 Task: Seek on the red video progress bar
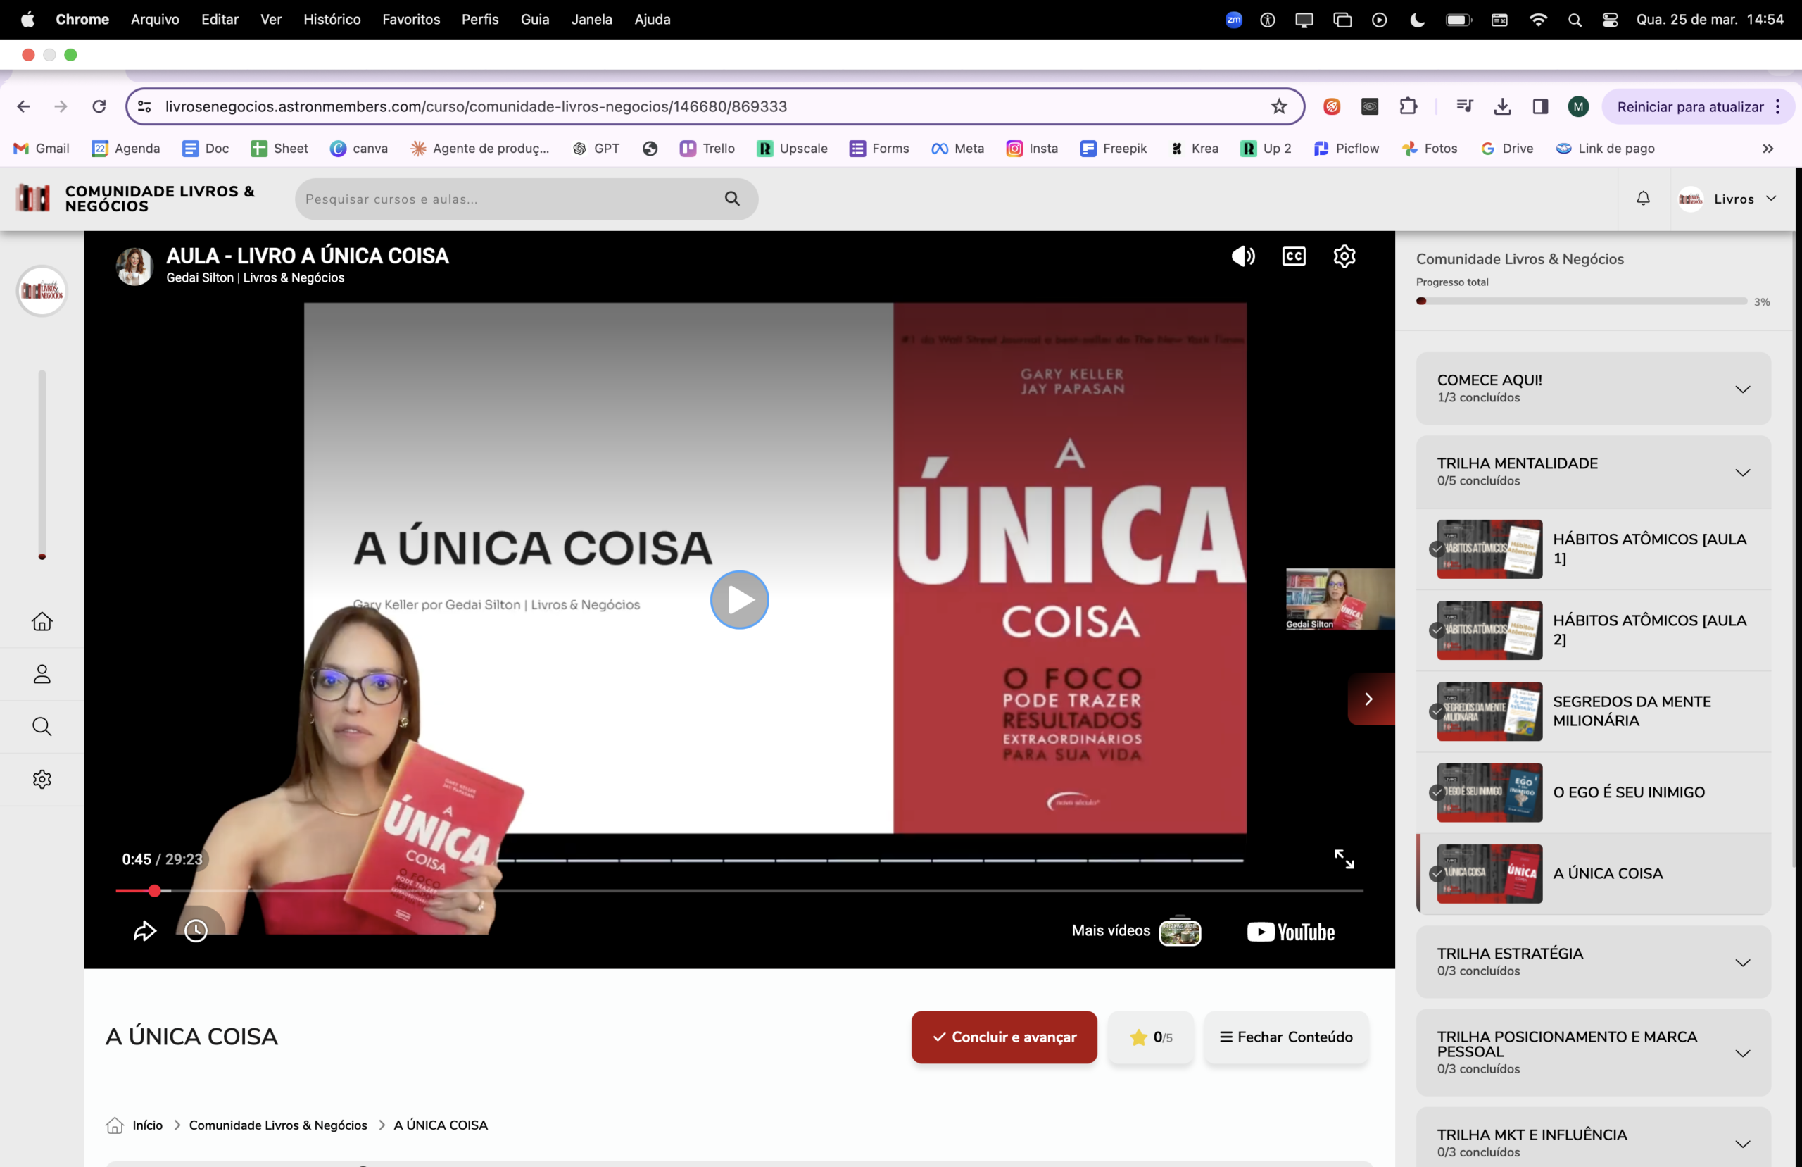pos(739,890)
